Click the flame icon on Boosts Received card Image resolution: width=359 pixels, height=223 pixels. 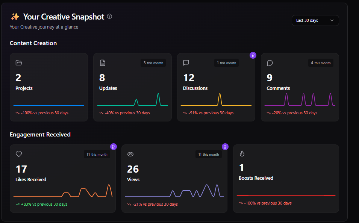242,154
